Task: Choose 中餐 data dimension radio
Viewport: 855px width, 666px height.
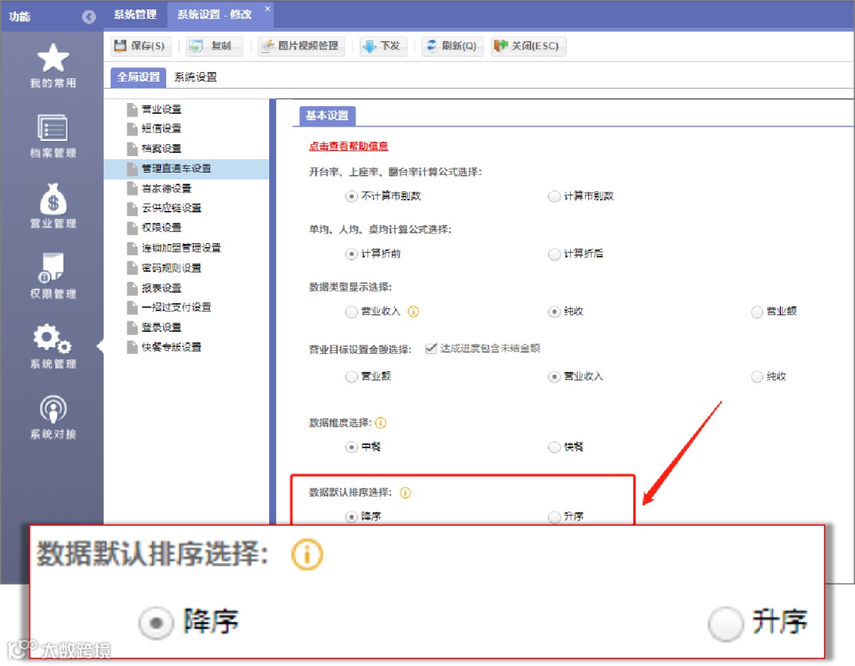Action: [x=351, y=447]
